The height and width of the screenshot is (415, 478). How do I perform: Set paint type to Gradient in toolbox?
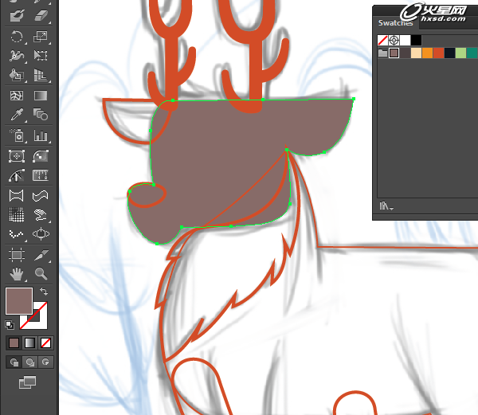pyautogui.click(x=29, y=343)
